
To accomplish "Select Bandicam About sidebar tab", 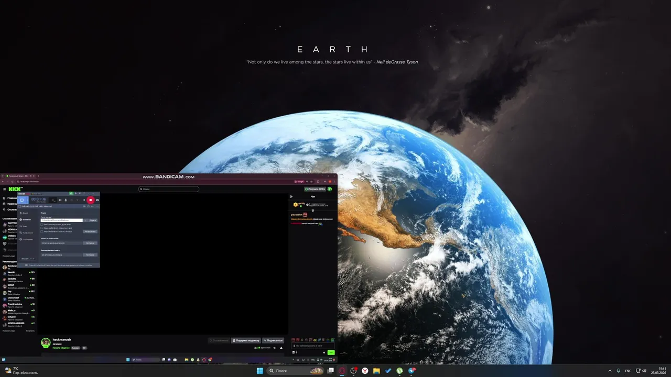I will [x=26, y=239].
